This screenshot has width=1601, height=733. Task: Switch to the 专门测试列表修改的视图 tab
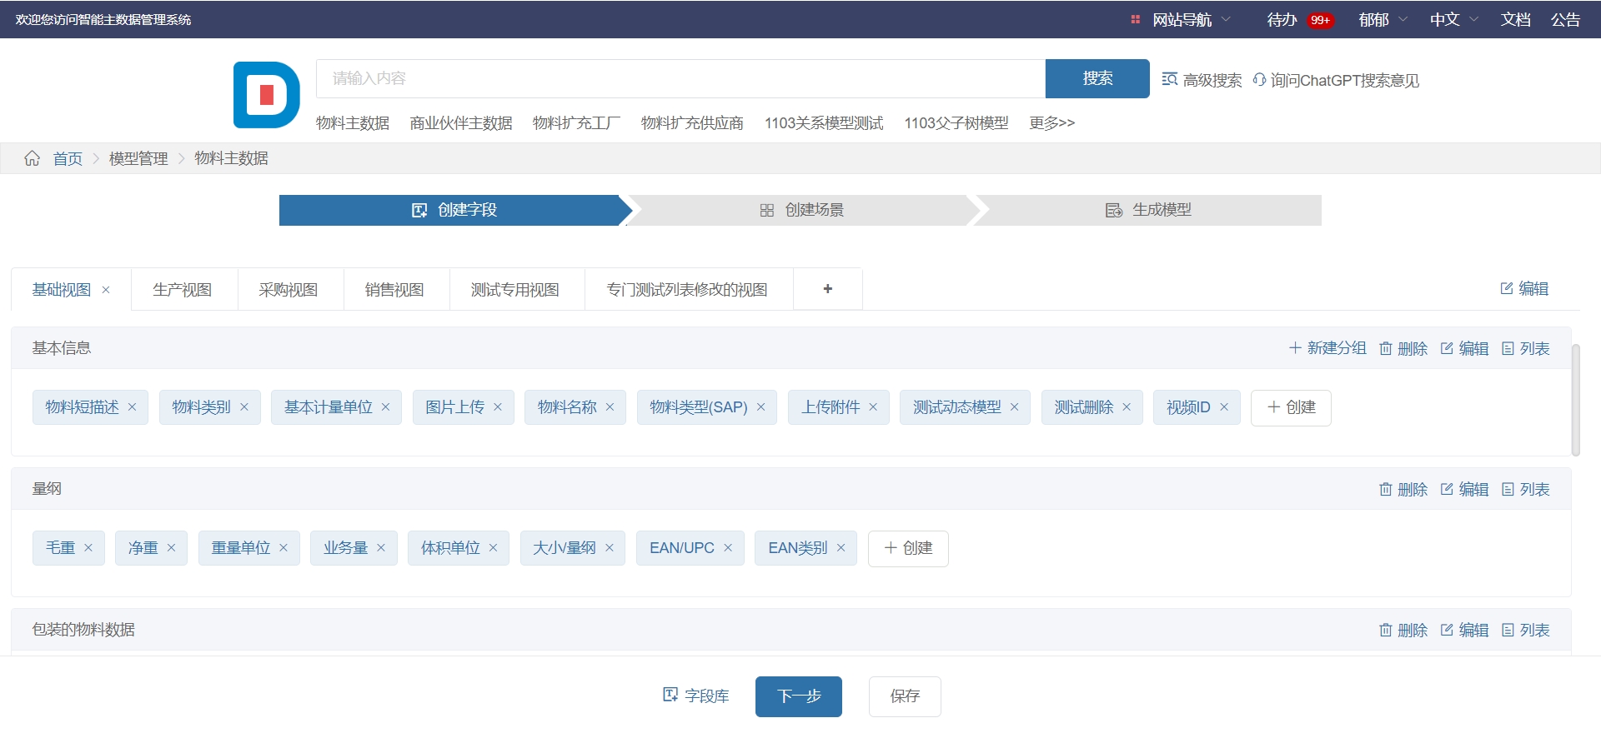click(x=687, y=290)
